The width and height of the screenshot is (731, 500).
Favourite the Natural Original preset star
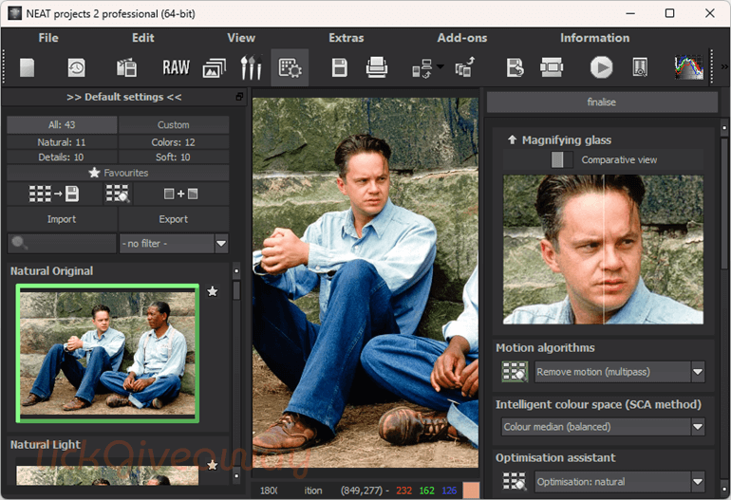(212, 291)
